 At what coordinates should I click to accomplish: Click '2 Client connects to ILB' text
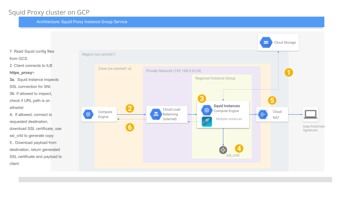(x=31, y=66)
